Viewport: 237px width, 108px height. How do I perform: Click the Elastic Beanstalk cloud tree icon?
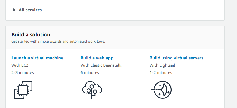(x=92, y=90)
